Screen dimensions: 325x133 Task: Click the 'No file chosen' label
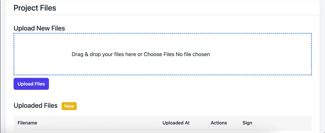click(x=193, y=54)
